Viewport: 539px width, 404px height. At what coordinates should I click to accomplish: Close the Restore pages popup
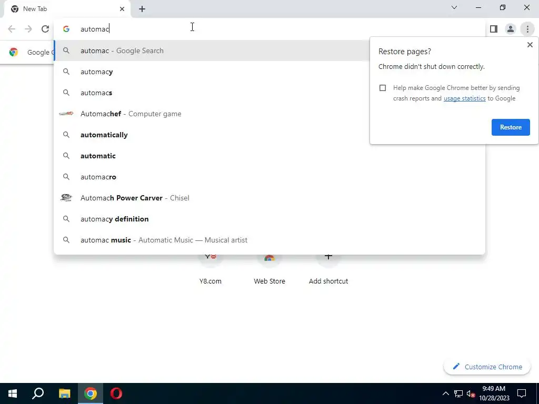[530, 45]
